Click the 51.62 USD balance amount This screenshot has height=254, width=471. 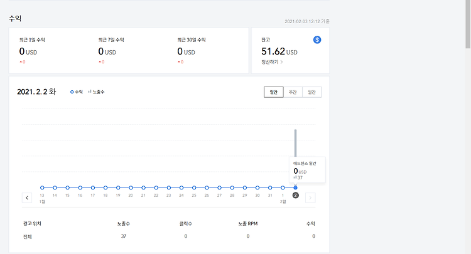(279, 51)
